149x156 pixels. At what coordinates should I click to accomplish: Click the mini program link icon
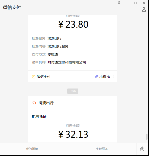[x=96, y=76]
